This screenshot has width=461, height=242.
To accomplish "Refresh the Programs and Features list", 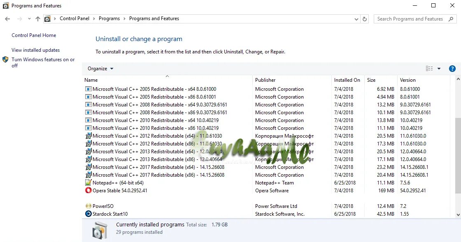I will pos(365,19).
